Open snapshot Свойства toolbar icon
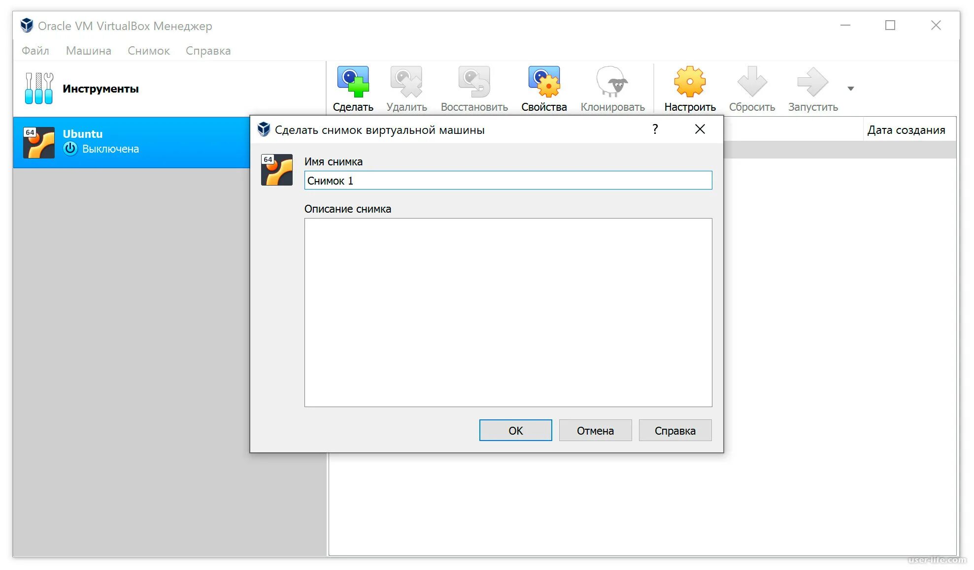Viewport: 974px width, 570px height. pyautogui.click(x=544, y=82)
